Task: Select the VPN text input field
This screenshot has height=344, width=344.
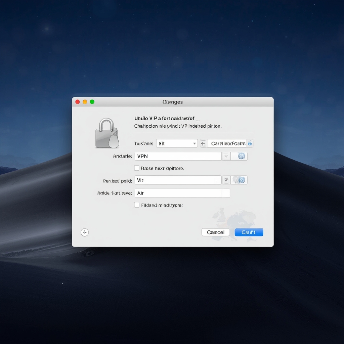Action: [x=178, y=156]
